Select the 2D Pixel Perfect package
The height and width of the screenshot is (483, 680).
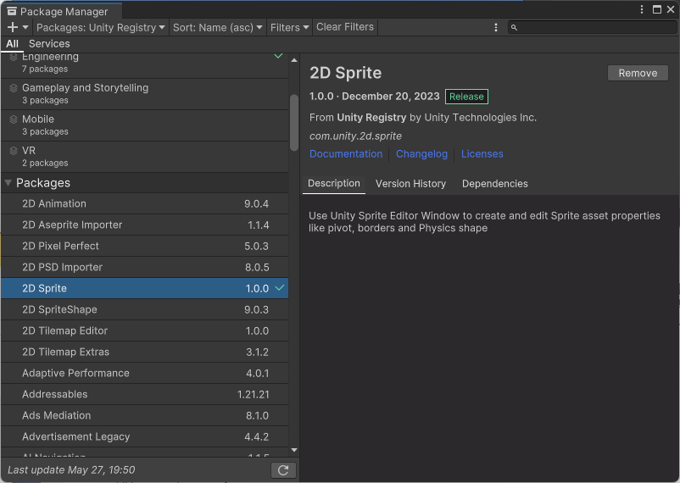coord(145,247)
